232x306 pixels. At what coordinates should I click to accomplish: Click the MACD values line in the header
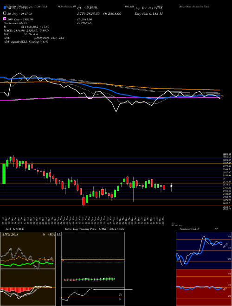pyautogui.click(x=26, y=31)
